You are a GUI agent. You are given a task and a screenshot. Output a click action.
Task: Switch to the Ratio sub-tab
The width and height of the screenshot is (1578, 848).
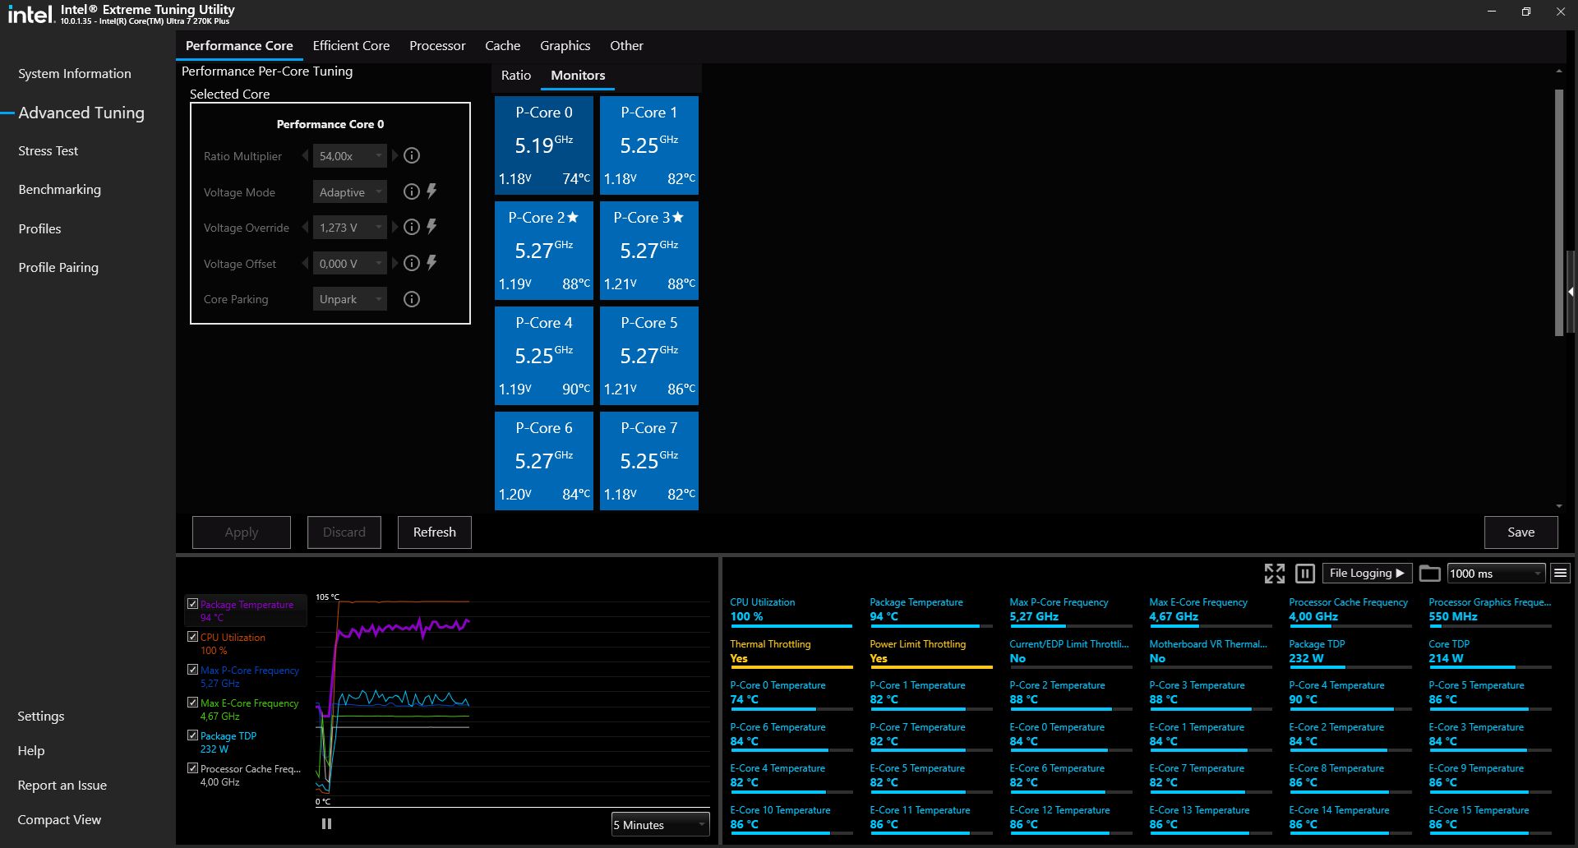click(x=516, y=75)
